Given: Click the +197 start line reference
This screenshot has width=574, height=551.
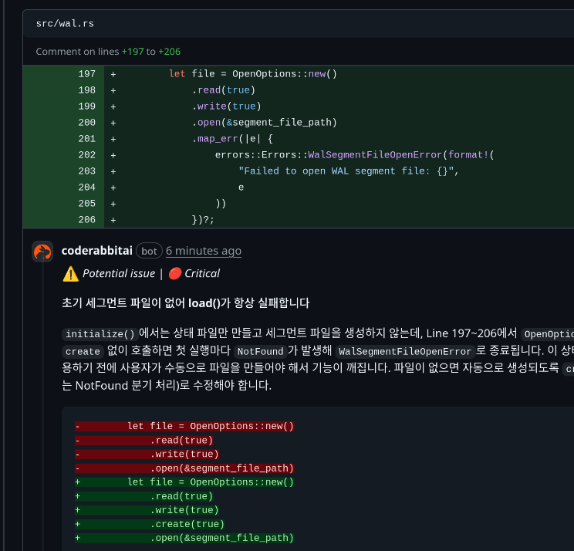Looking at the screenshot, I should pos(133,52).
